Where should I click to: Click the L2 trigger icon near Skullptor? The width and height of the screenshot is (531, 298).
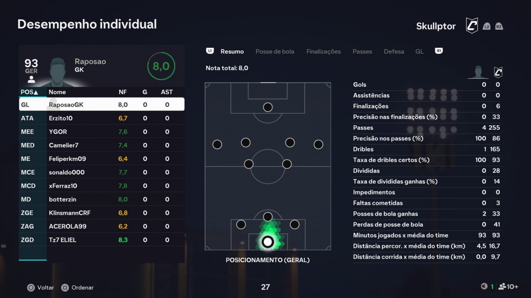pyautogui.click(x=487, y=26)
